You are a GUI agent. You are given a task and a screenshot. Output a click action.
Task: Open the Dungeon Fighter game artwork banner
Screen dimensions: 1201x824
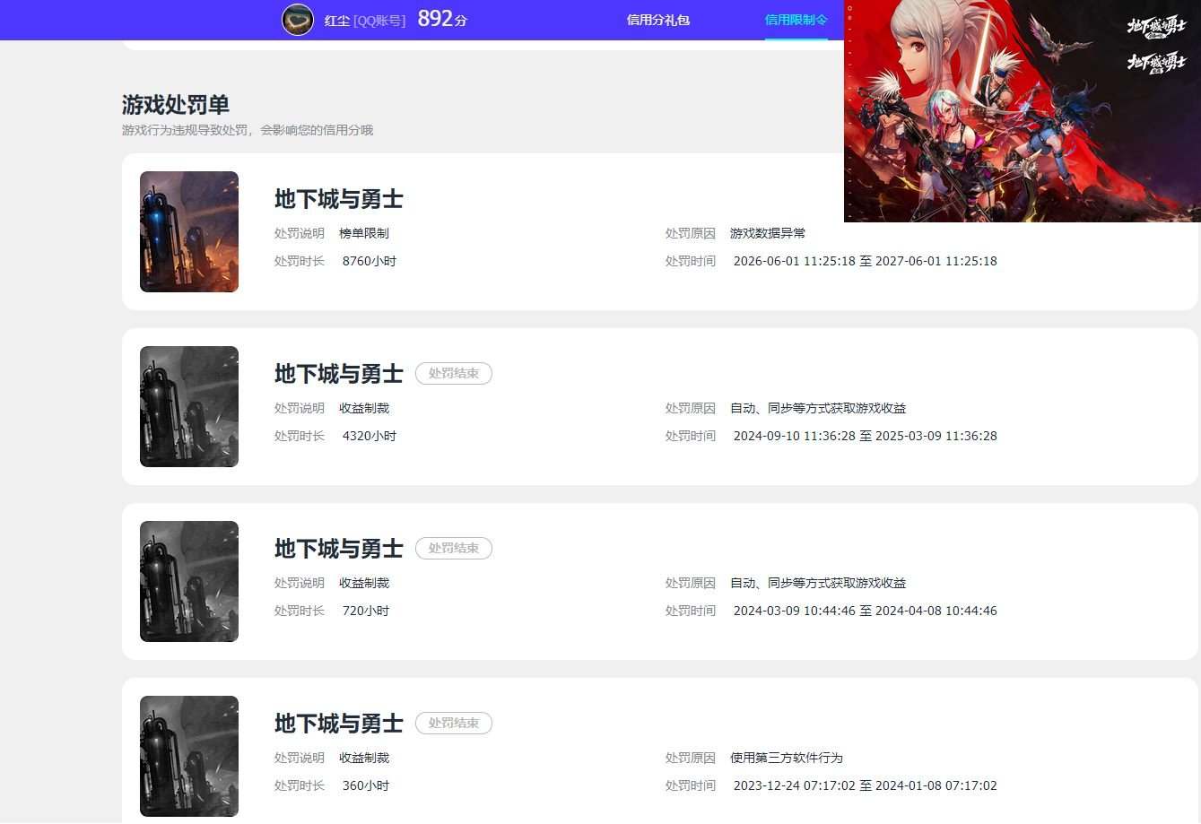coord(1023,111)
